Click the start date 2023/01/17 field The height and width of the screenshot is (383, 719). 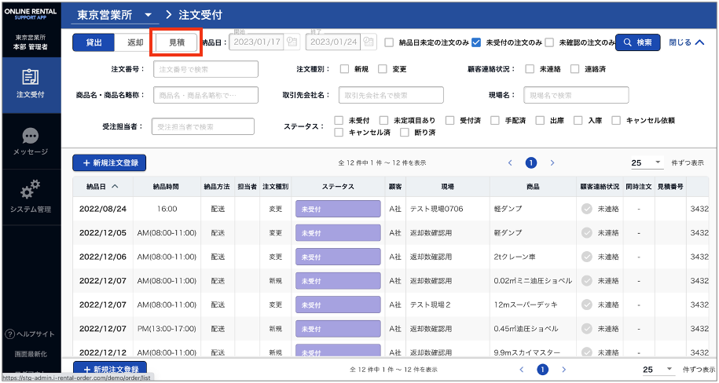tap(257, 42)
